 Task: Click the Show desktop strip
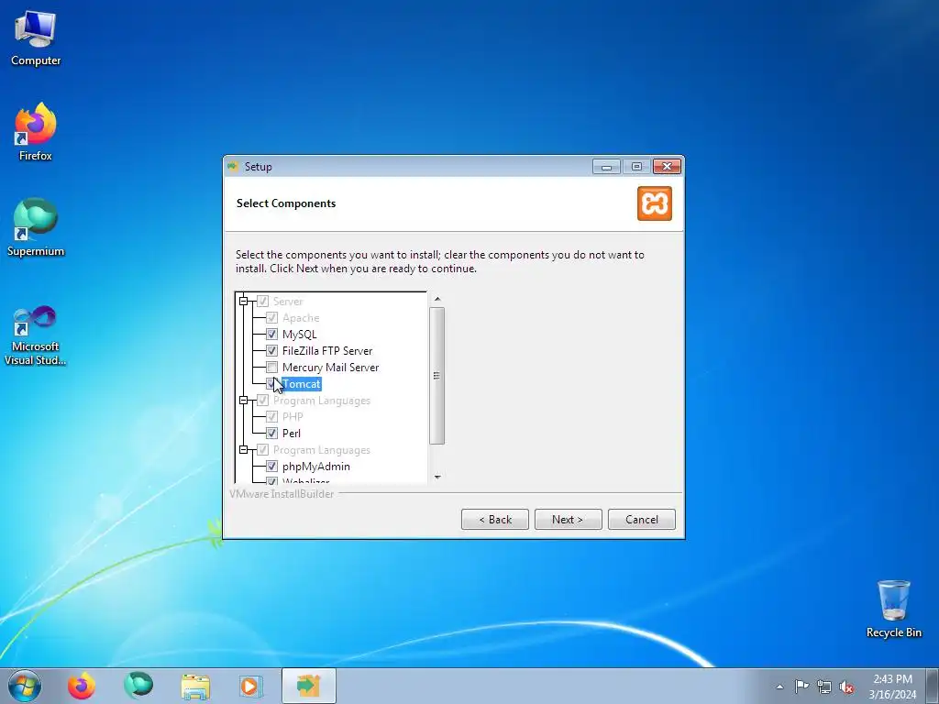(x=933, y=686)
